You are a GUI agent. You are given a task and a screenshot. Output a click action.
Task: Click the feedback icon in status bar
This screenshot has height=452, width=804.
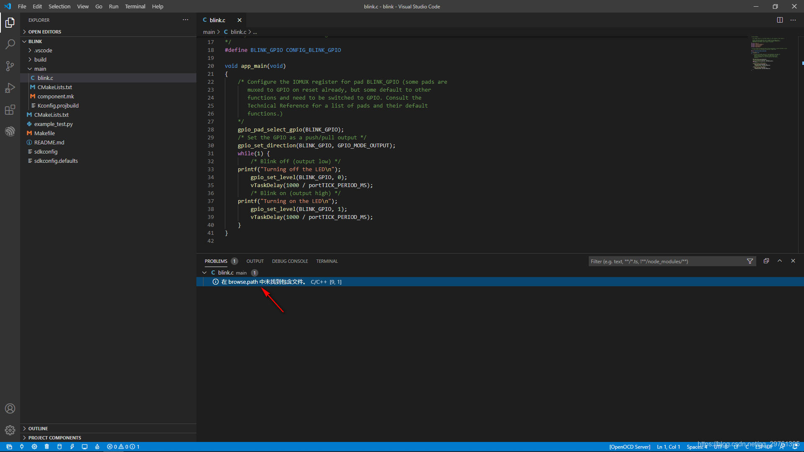782,447
